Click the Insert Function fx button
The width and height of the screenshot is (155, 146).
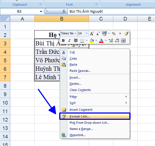click(64, 11)
